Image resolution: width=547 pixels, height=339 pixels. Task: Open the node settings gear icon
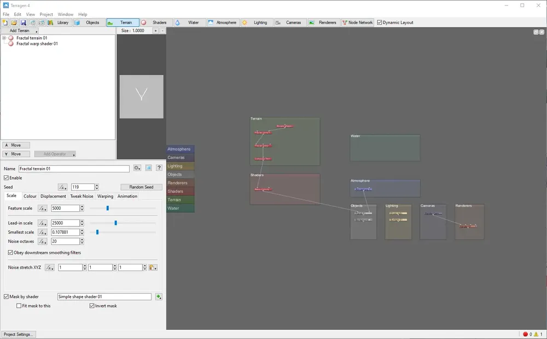click(137, 168)
